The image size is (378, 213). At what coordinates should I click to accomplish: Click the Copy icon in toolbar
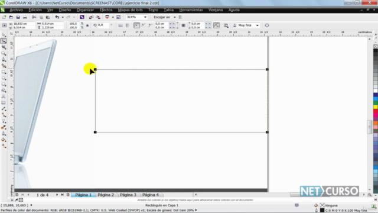pos(41,17)
